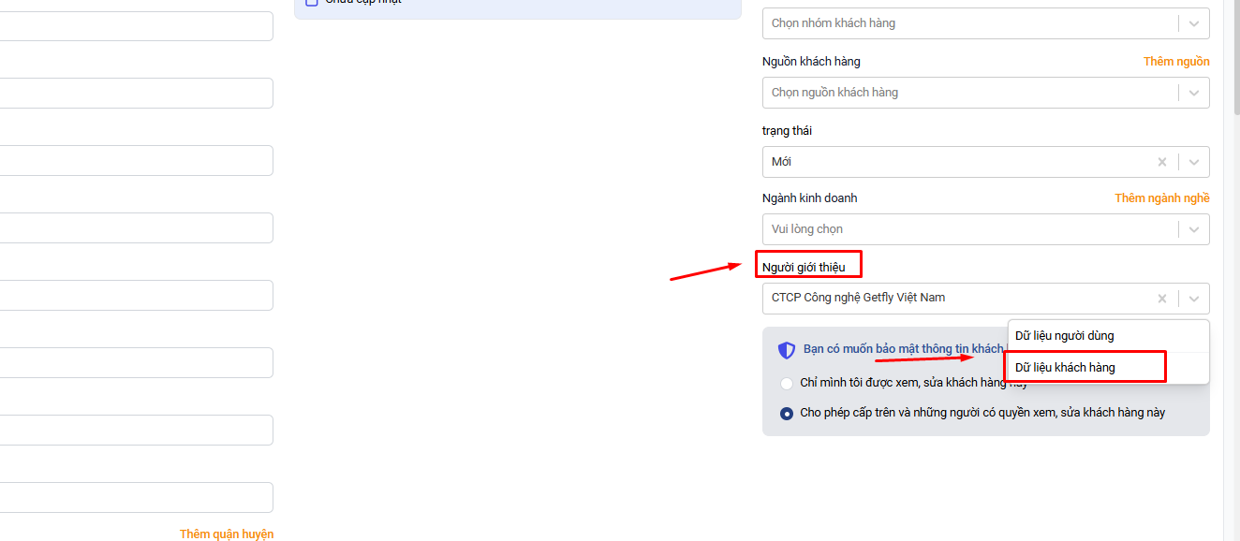This screenshot has width=1240, height=541.
Task: Open the Chọn nhóm khách hàng dropdown arrow
Action: (1193, 23)
